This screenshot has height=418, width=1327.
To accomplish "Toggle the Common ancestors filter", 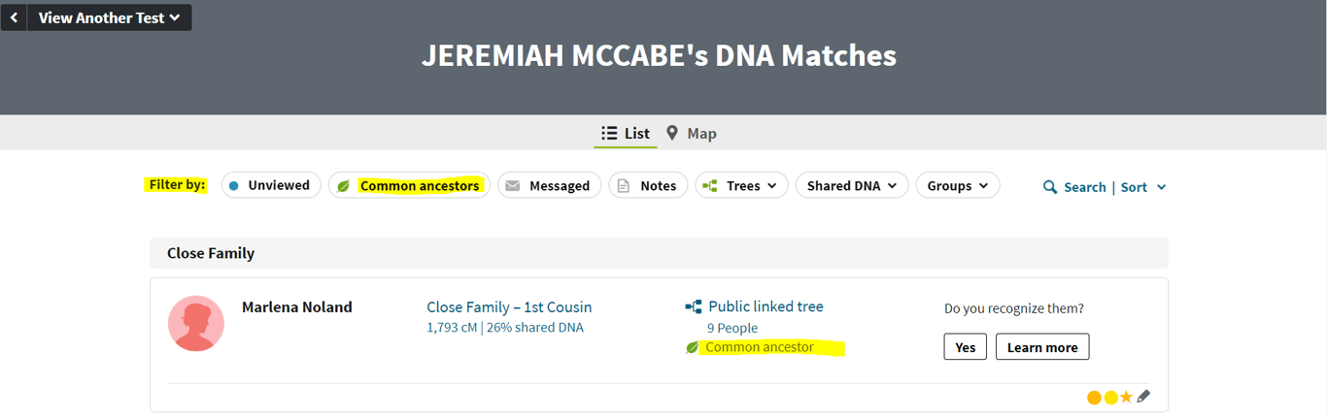I will point(409,185).
